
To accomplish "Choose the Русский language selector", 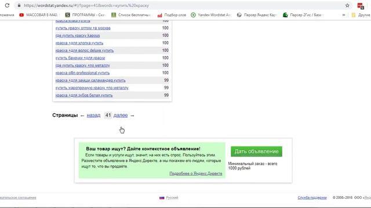I will pyautogui.click(x=169, y=198).
